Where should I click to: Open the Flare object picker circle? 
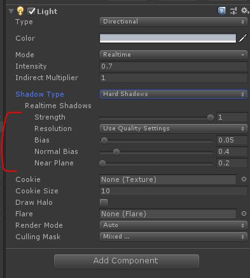(x=244, y=214)
